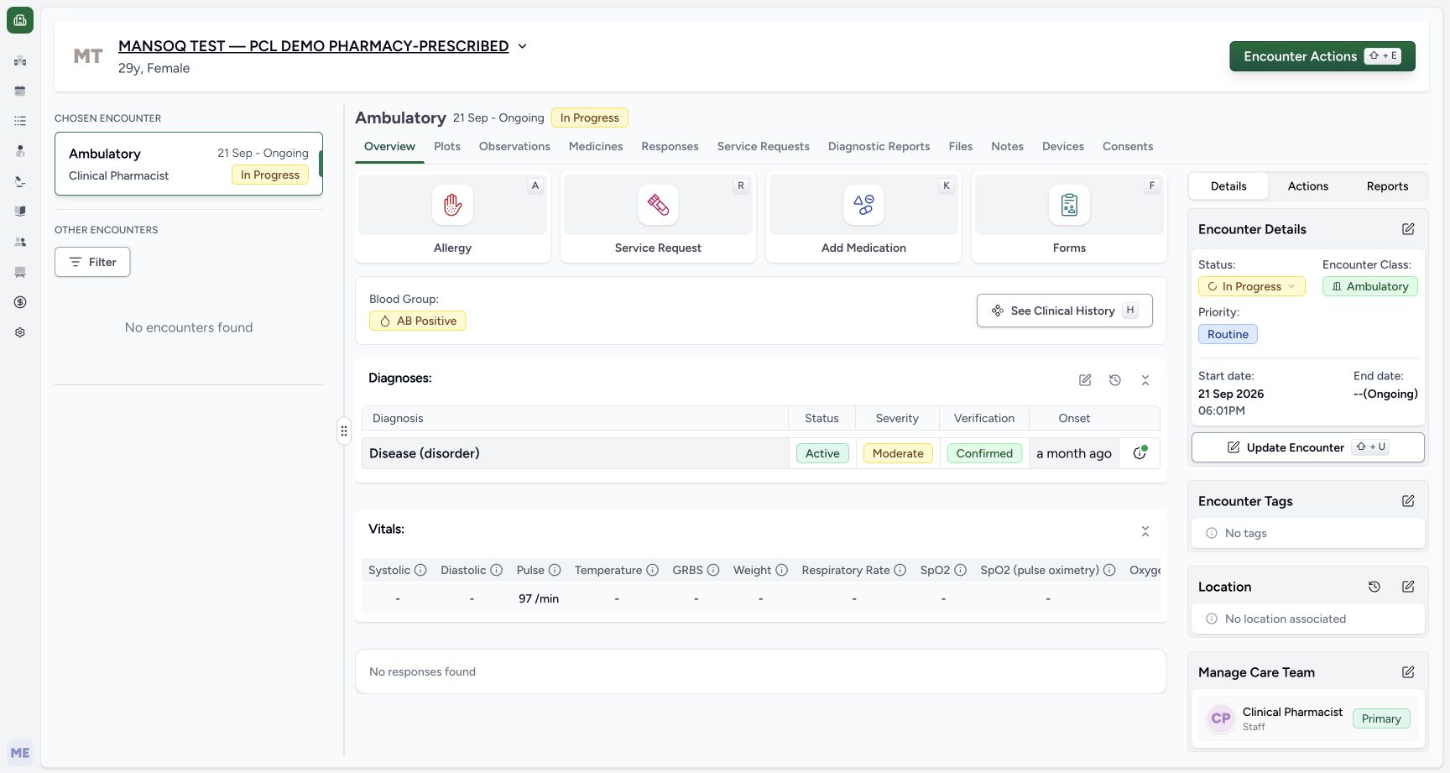Image resolution: width=1450 pixels, height=773 pixels.
Task: Open billing dollar icon in sidebar
Action: click(20, 302)
